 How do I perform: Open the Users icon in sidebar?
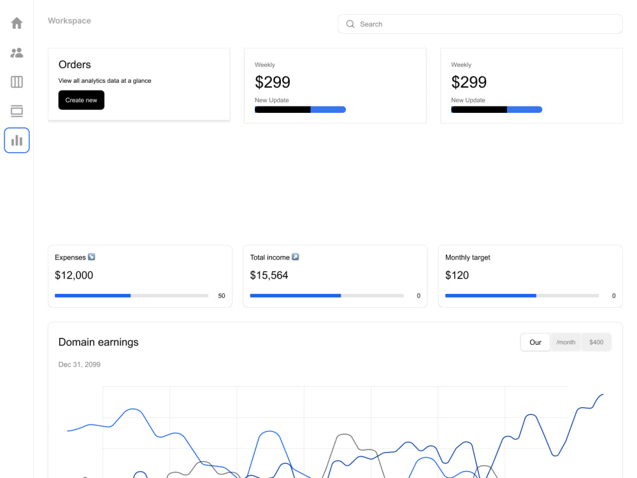[x=17, y=52]
